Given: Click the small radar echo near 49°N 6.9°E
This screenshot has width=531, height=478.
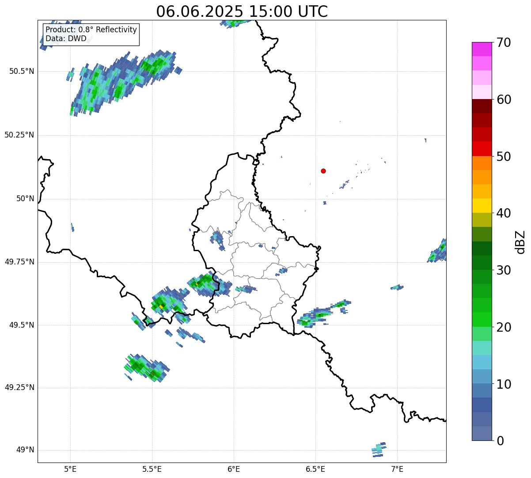Looking at the screenshot, I should click(x=379, y=449).
